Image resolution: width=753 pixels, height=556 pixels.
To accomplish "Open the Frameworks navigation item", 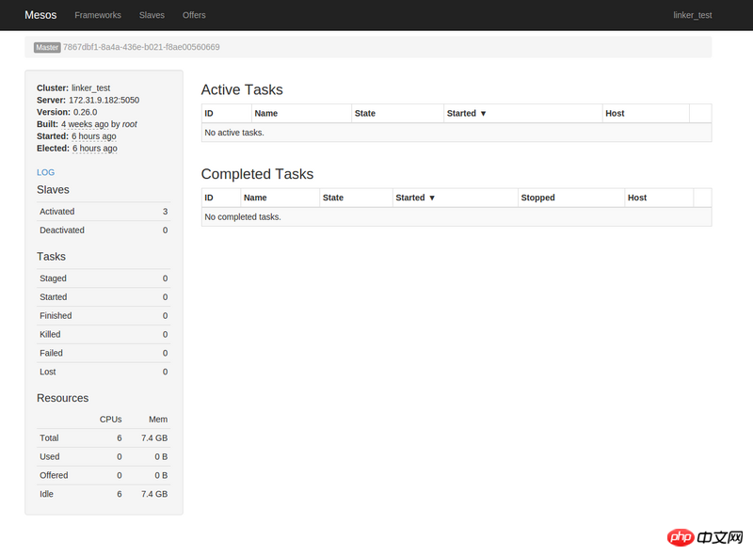I will point(98,15).
